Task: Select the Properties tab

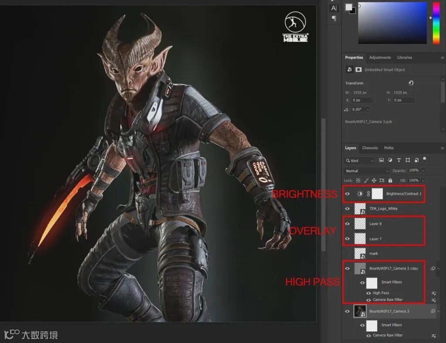Action: 354,57
